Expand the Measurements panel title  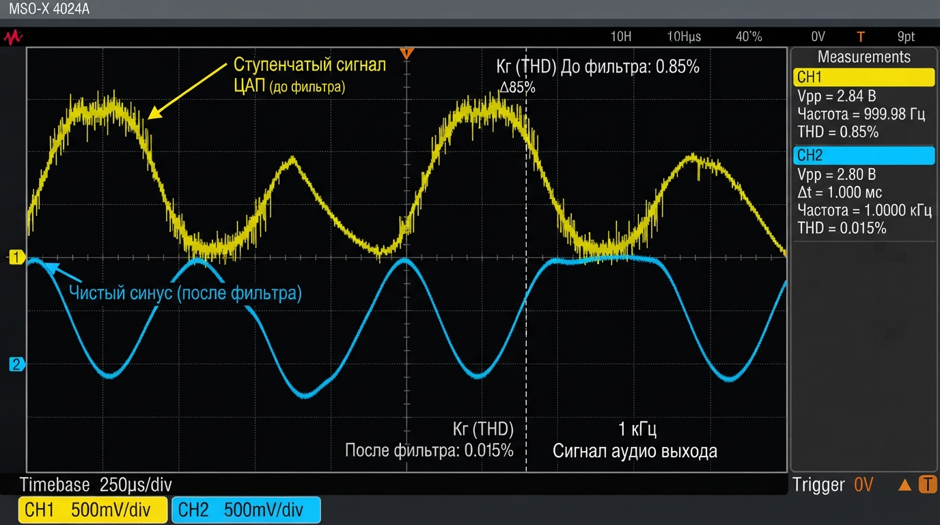coord(864,57)
